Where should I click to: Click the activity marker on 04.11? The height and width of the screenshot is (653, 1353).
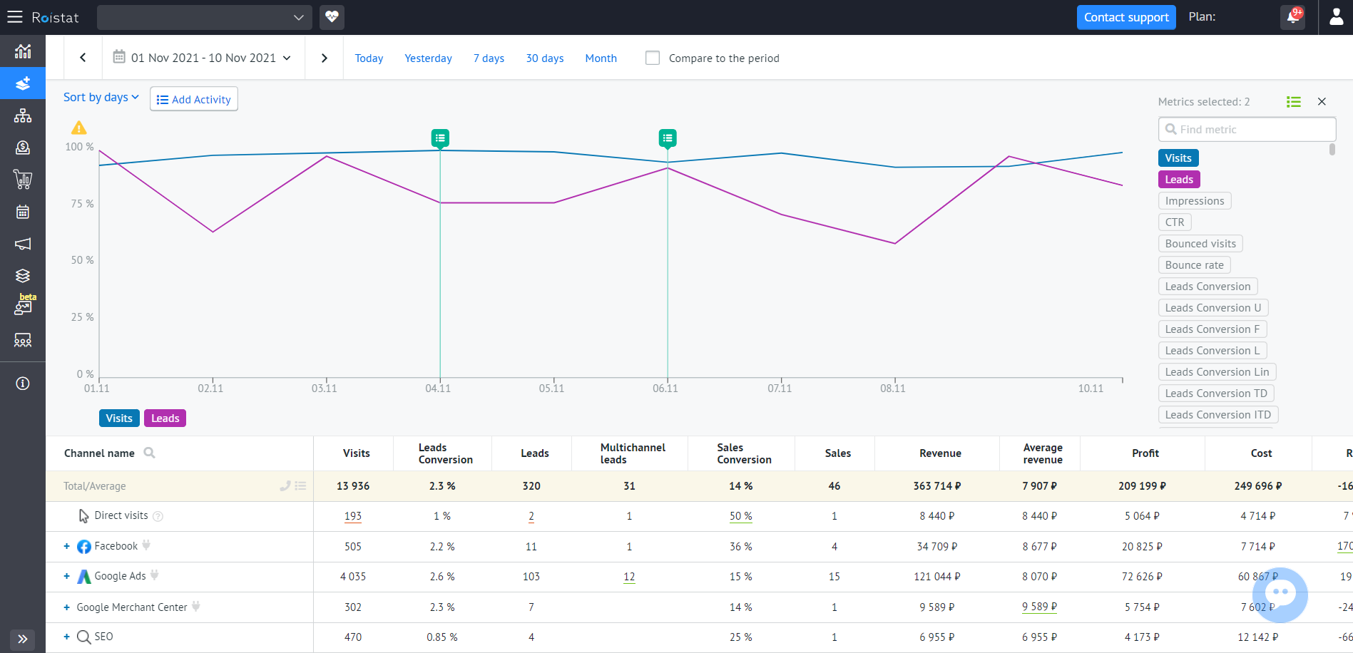440,138
